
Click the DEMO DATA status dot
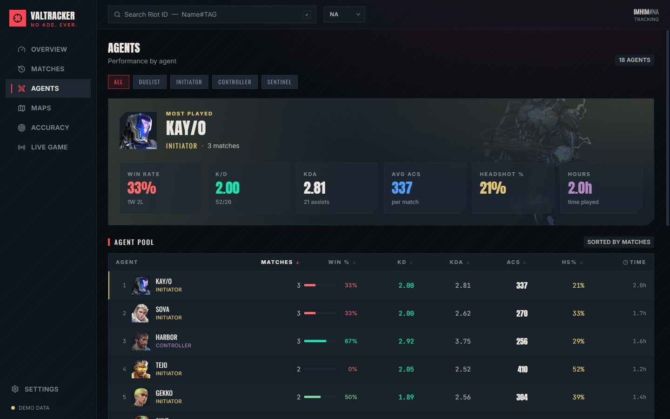coord(13,408)
